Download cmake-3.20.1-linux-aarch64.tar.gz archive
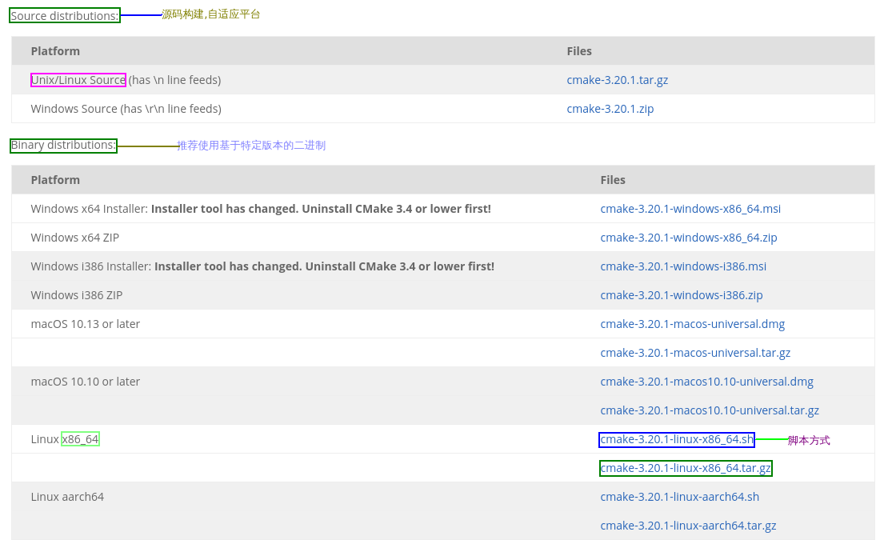 (688, 526)
